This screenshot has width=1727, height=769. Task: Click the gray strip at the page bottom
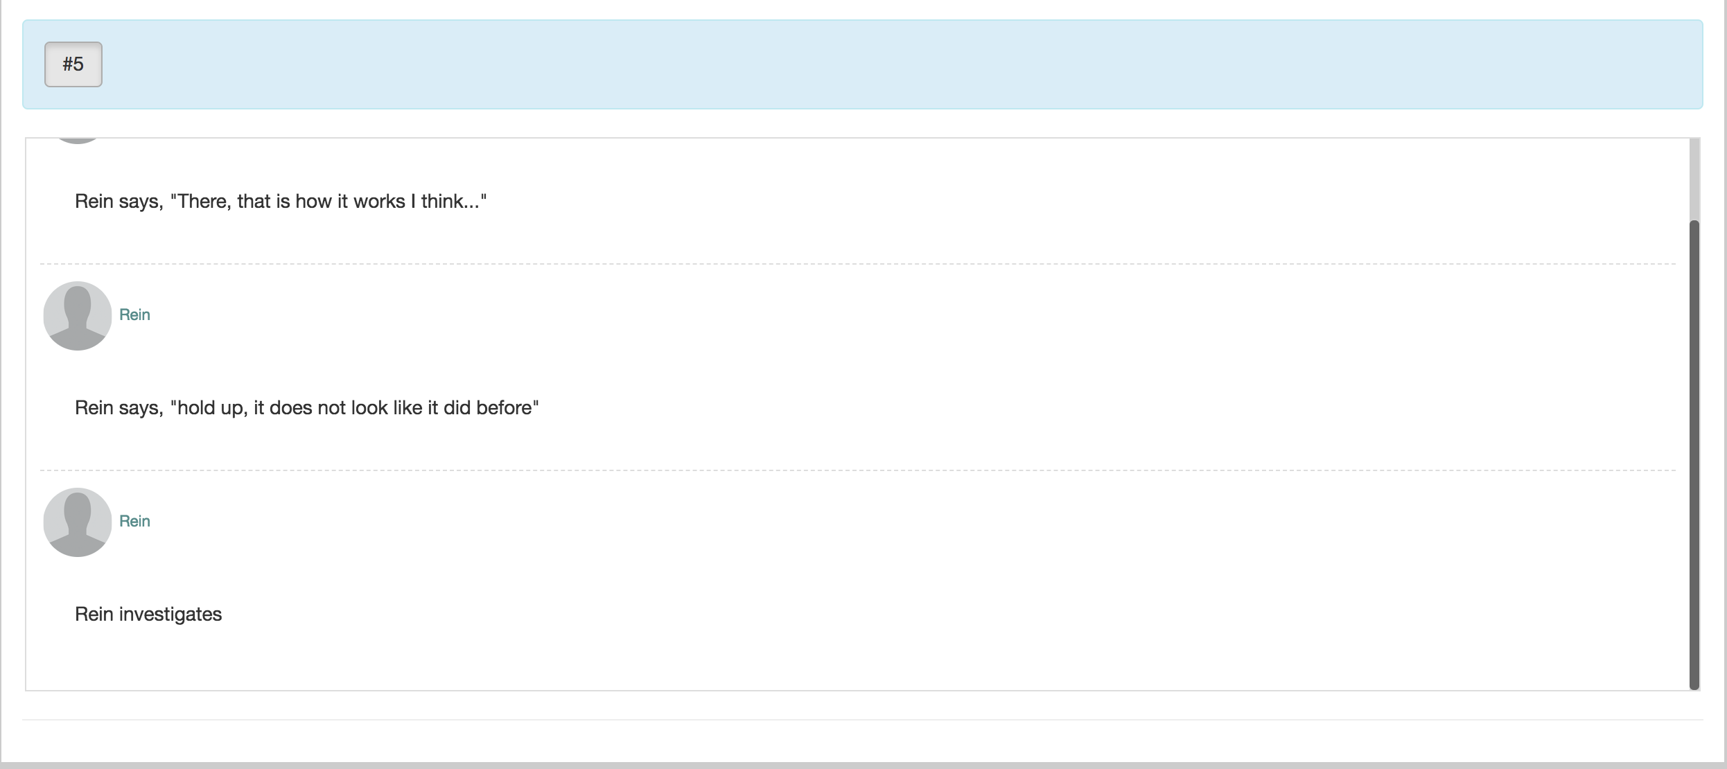(x=863, y=765)
